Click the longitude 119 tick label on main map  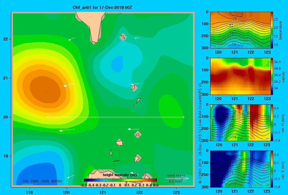click(30, 192)
